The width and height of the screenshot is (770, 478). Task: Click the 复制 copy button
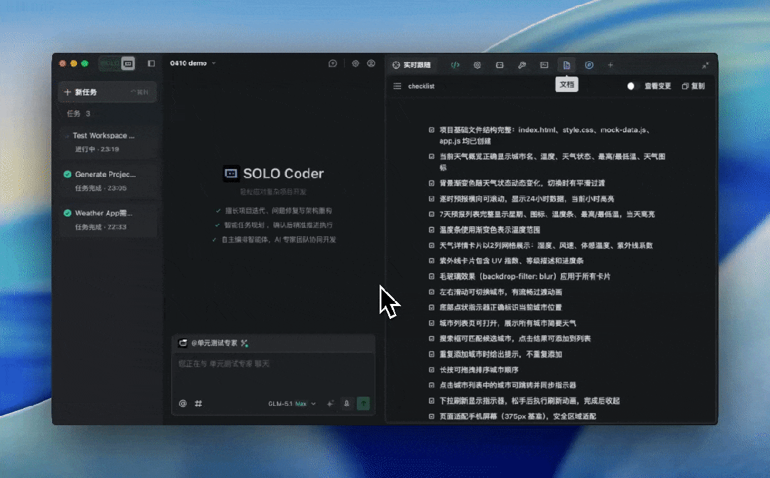click(x=693, y=86)
